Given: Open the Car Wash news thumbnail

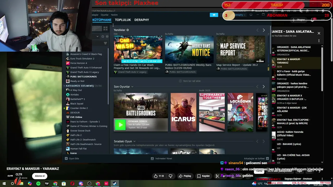Looking at the screenshot, I should pos(138,49).
